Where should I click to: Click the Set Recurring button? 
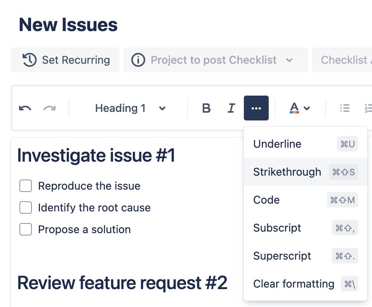pyautogui.click(x=65, y=60)
